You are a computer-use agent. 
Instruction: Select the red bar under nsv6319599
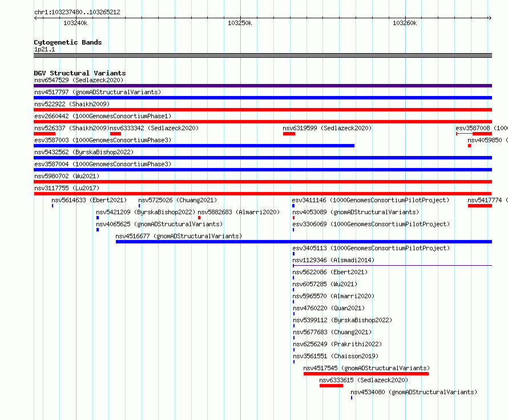[x=289, y=134]
